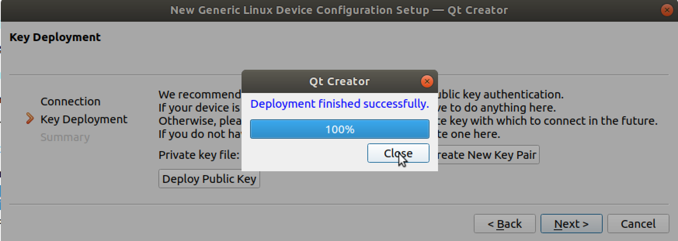This screenshot has width=678, height=241.
Task: Click the orange arrow beside Key Deployment
Action: click(30, 119)
